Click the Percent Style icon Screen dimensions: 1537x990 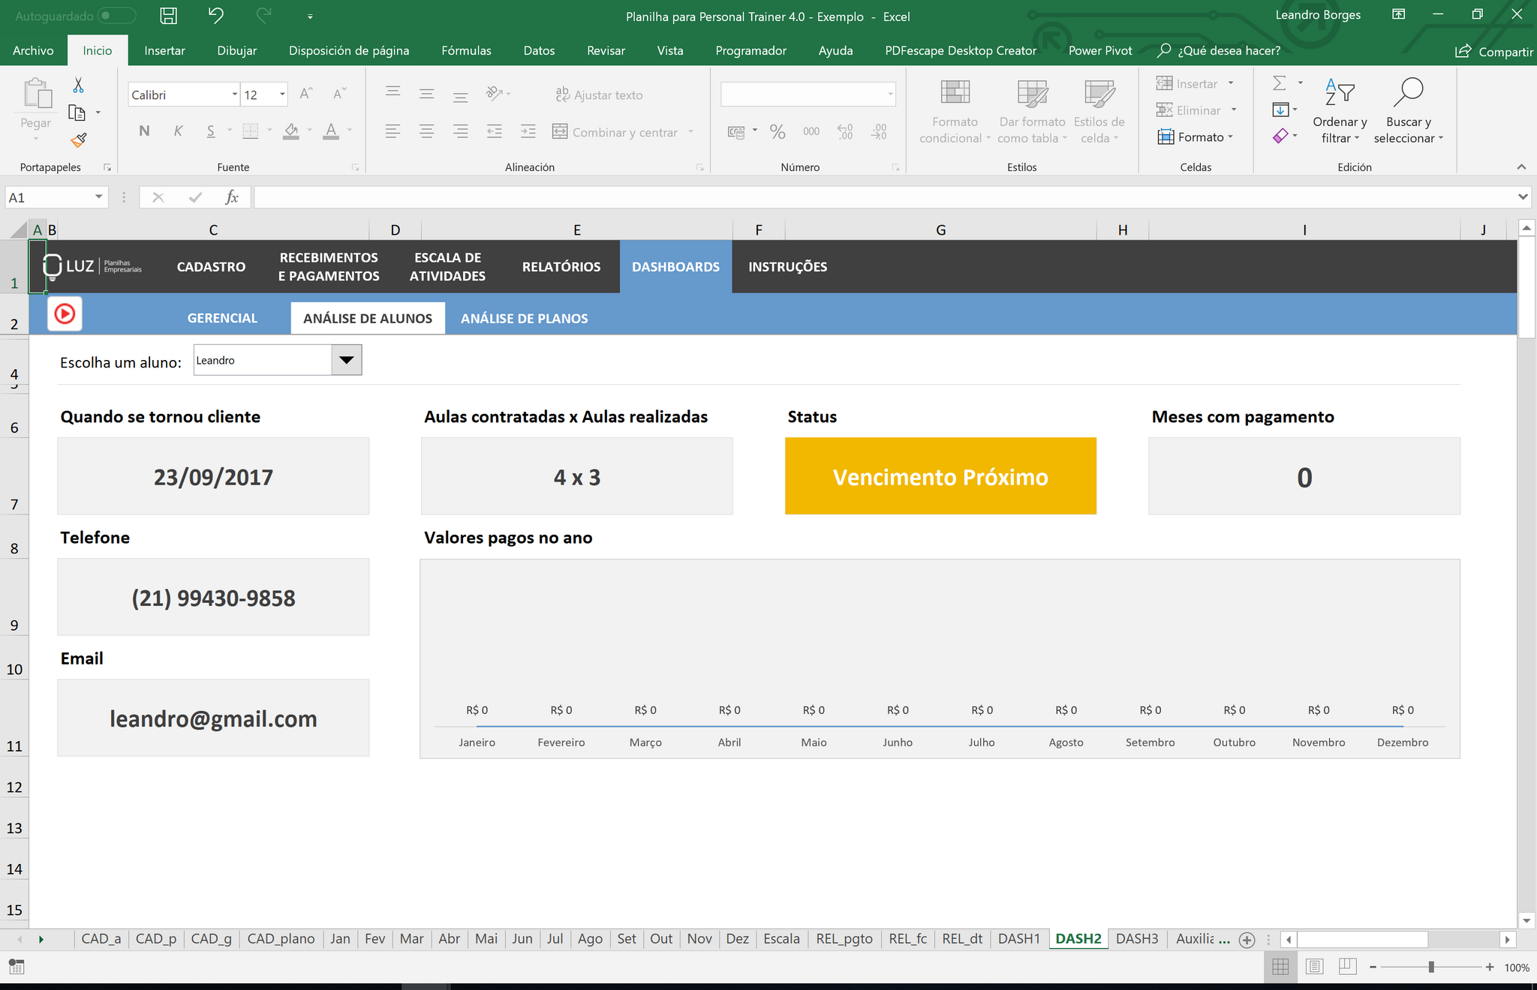pyautogui.click(x=778, y=132)
